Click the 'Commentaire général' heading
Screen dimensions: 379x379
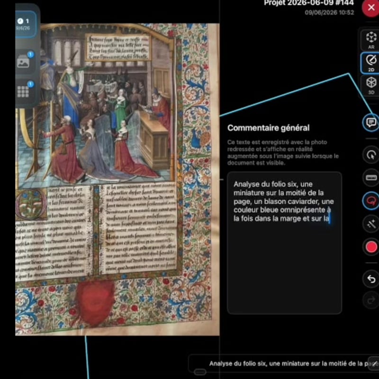tap(268, 128)
